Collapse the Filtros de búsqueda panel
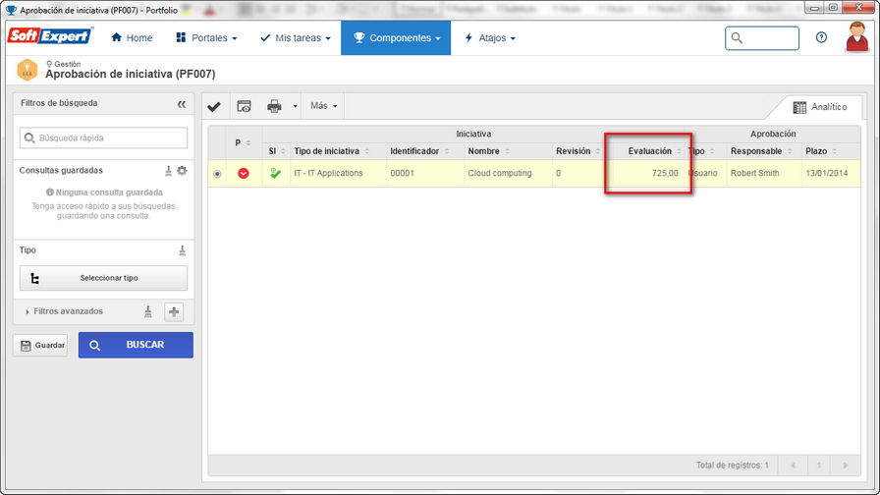 (182, 104)
